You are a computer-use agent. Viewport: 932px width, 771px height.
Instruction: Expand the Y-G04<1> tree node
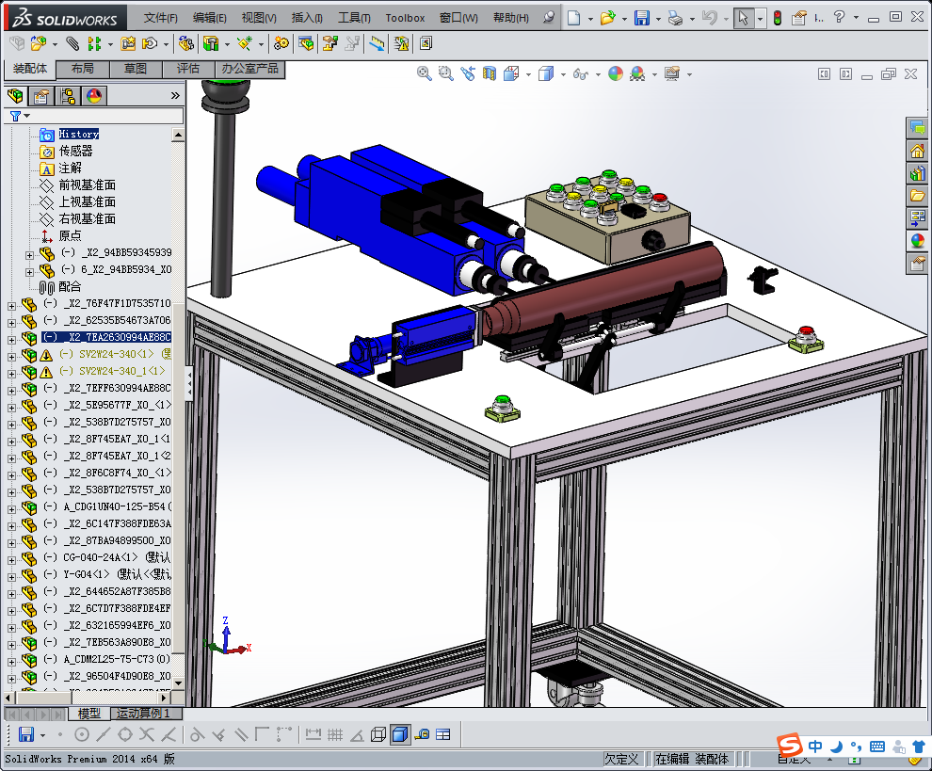click(x=11, y=577)
